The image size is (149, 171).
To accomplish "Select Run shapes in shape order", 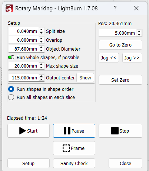I will tap(11, 89).
